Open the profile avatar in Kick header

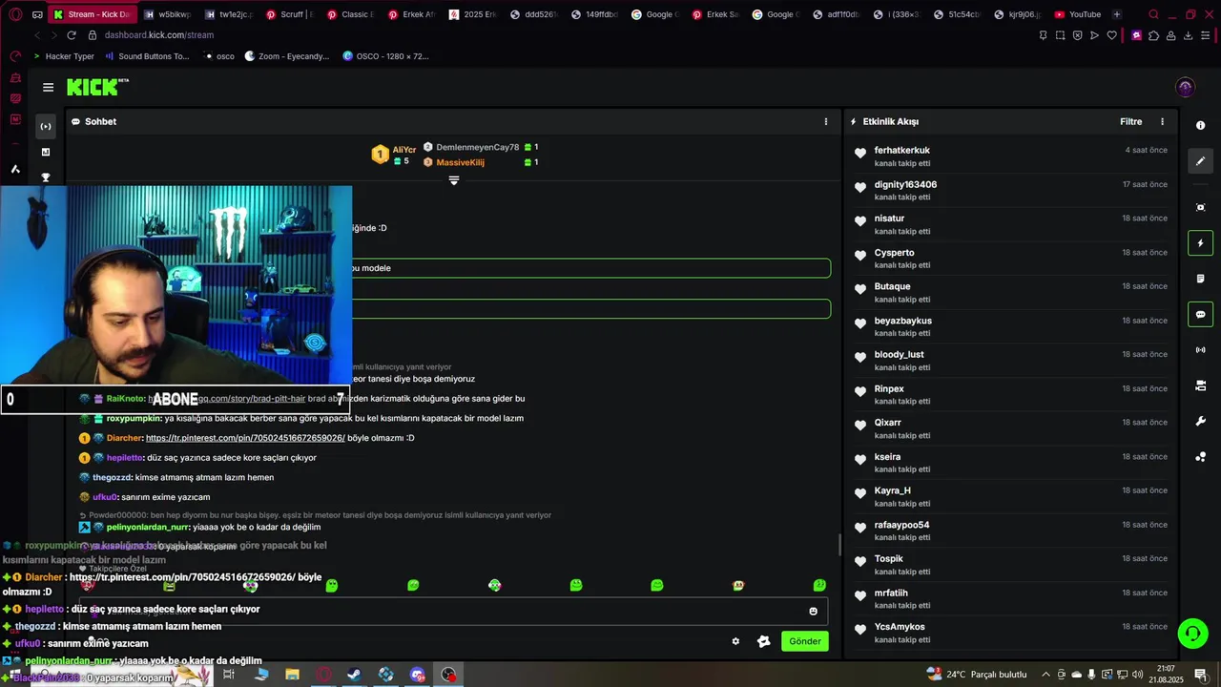point(1185,87)
